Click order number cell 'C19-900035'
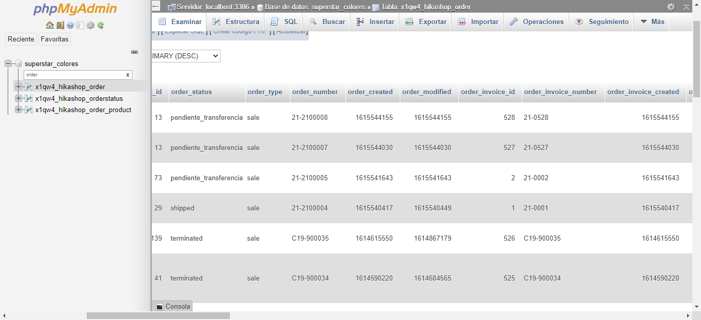This screenshot has width=701, height=320. pos(310,238)
